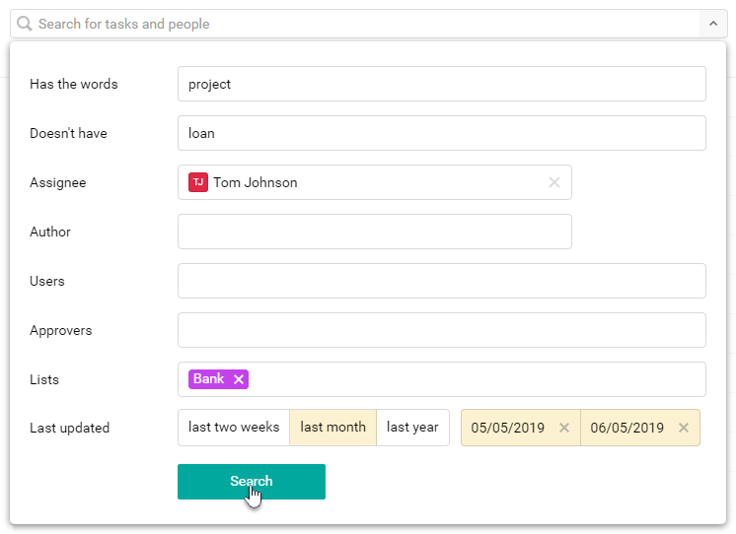Open the 06/05/2019 end date picker
This screenshot has height=534, width=736.
[x=626, y=428]
